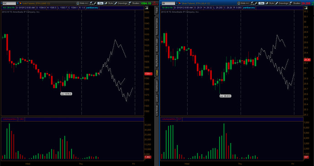Expand symbol dropdown arrow beside /SI
Viewport: 314px width, 166px height.
click(177, 3)
